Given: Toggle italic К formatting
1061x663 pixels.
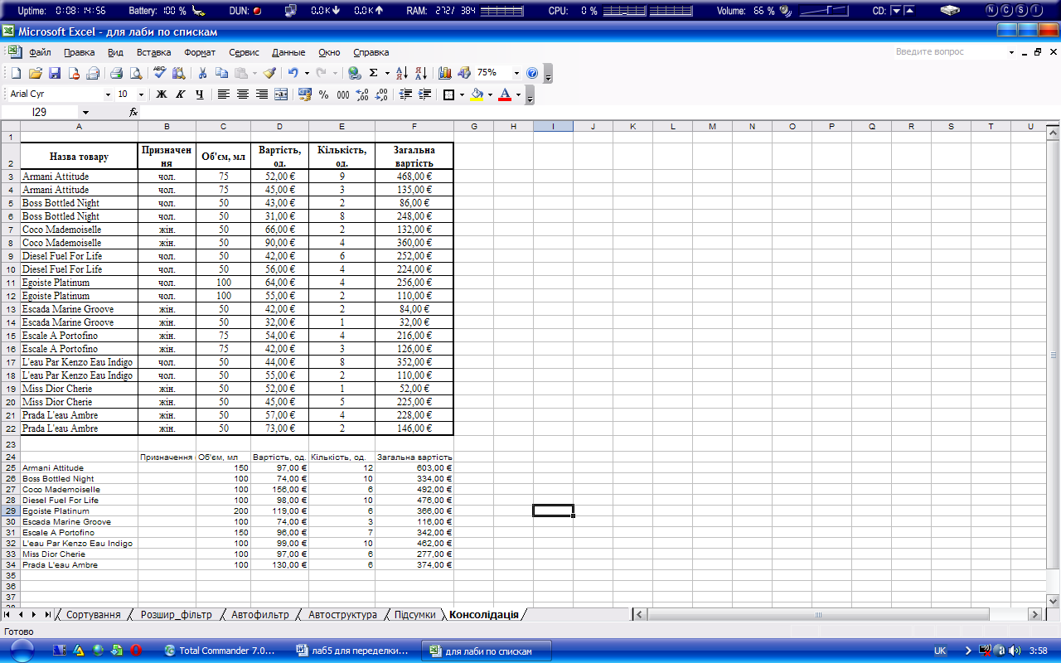Looking at the screenshot, I should [x=180, y=94].
